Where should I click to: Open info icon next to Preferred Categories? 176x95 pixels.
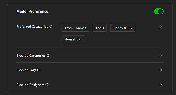[51, 26]
